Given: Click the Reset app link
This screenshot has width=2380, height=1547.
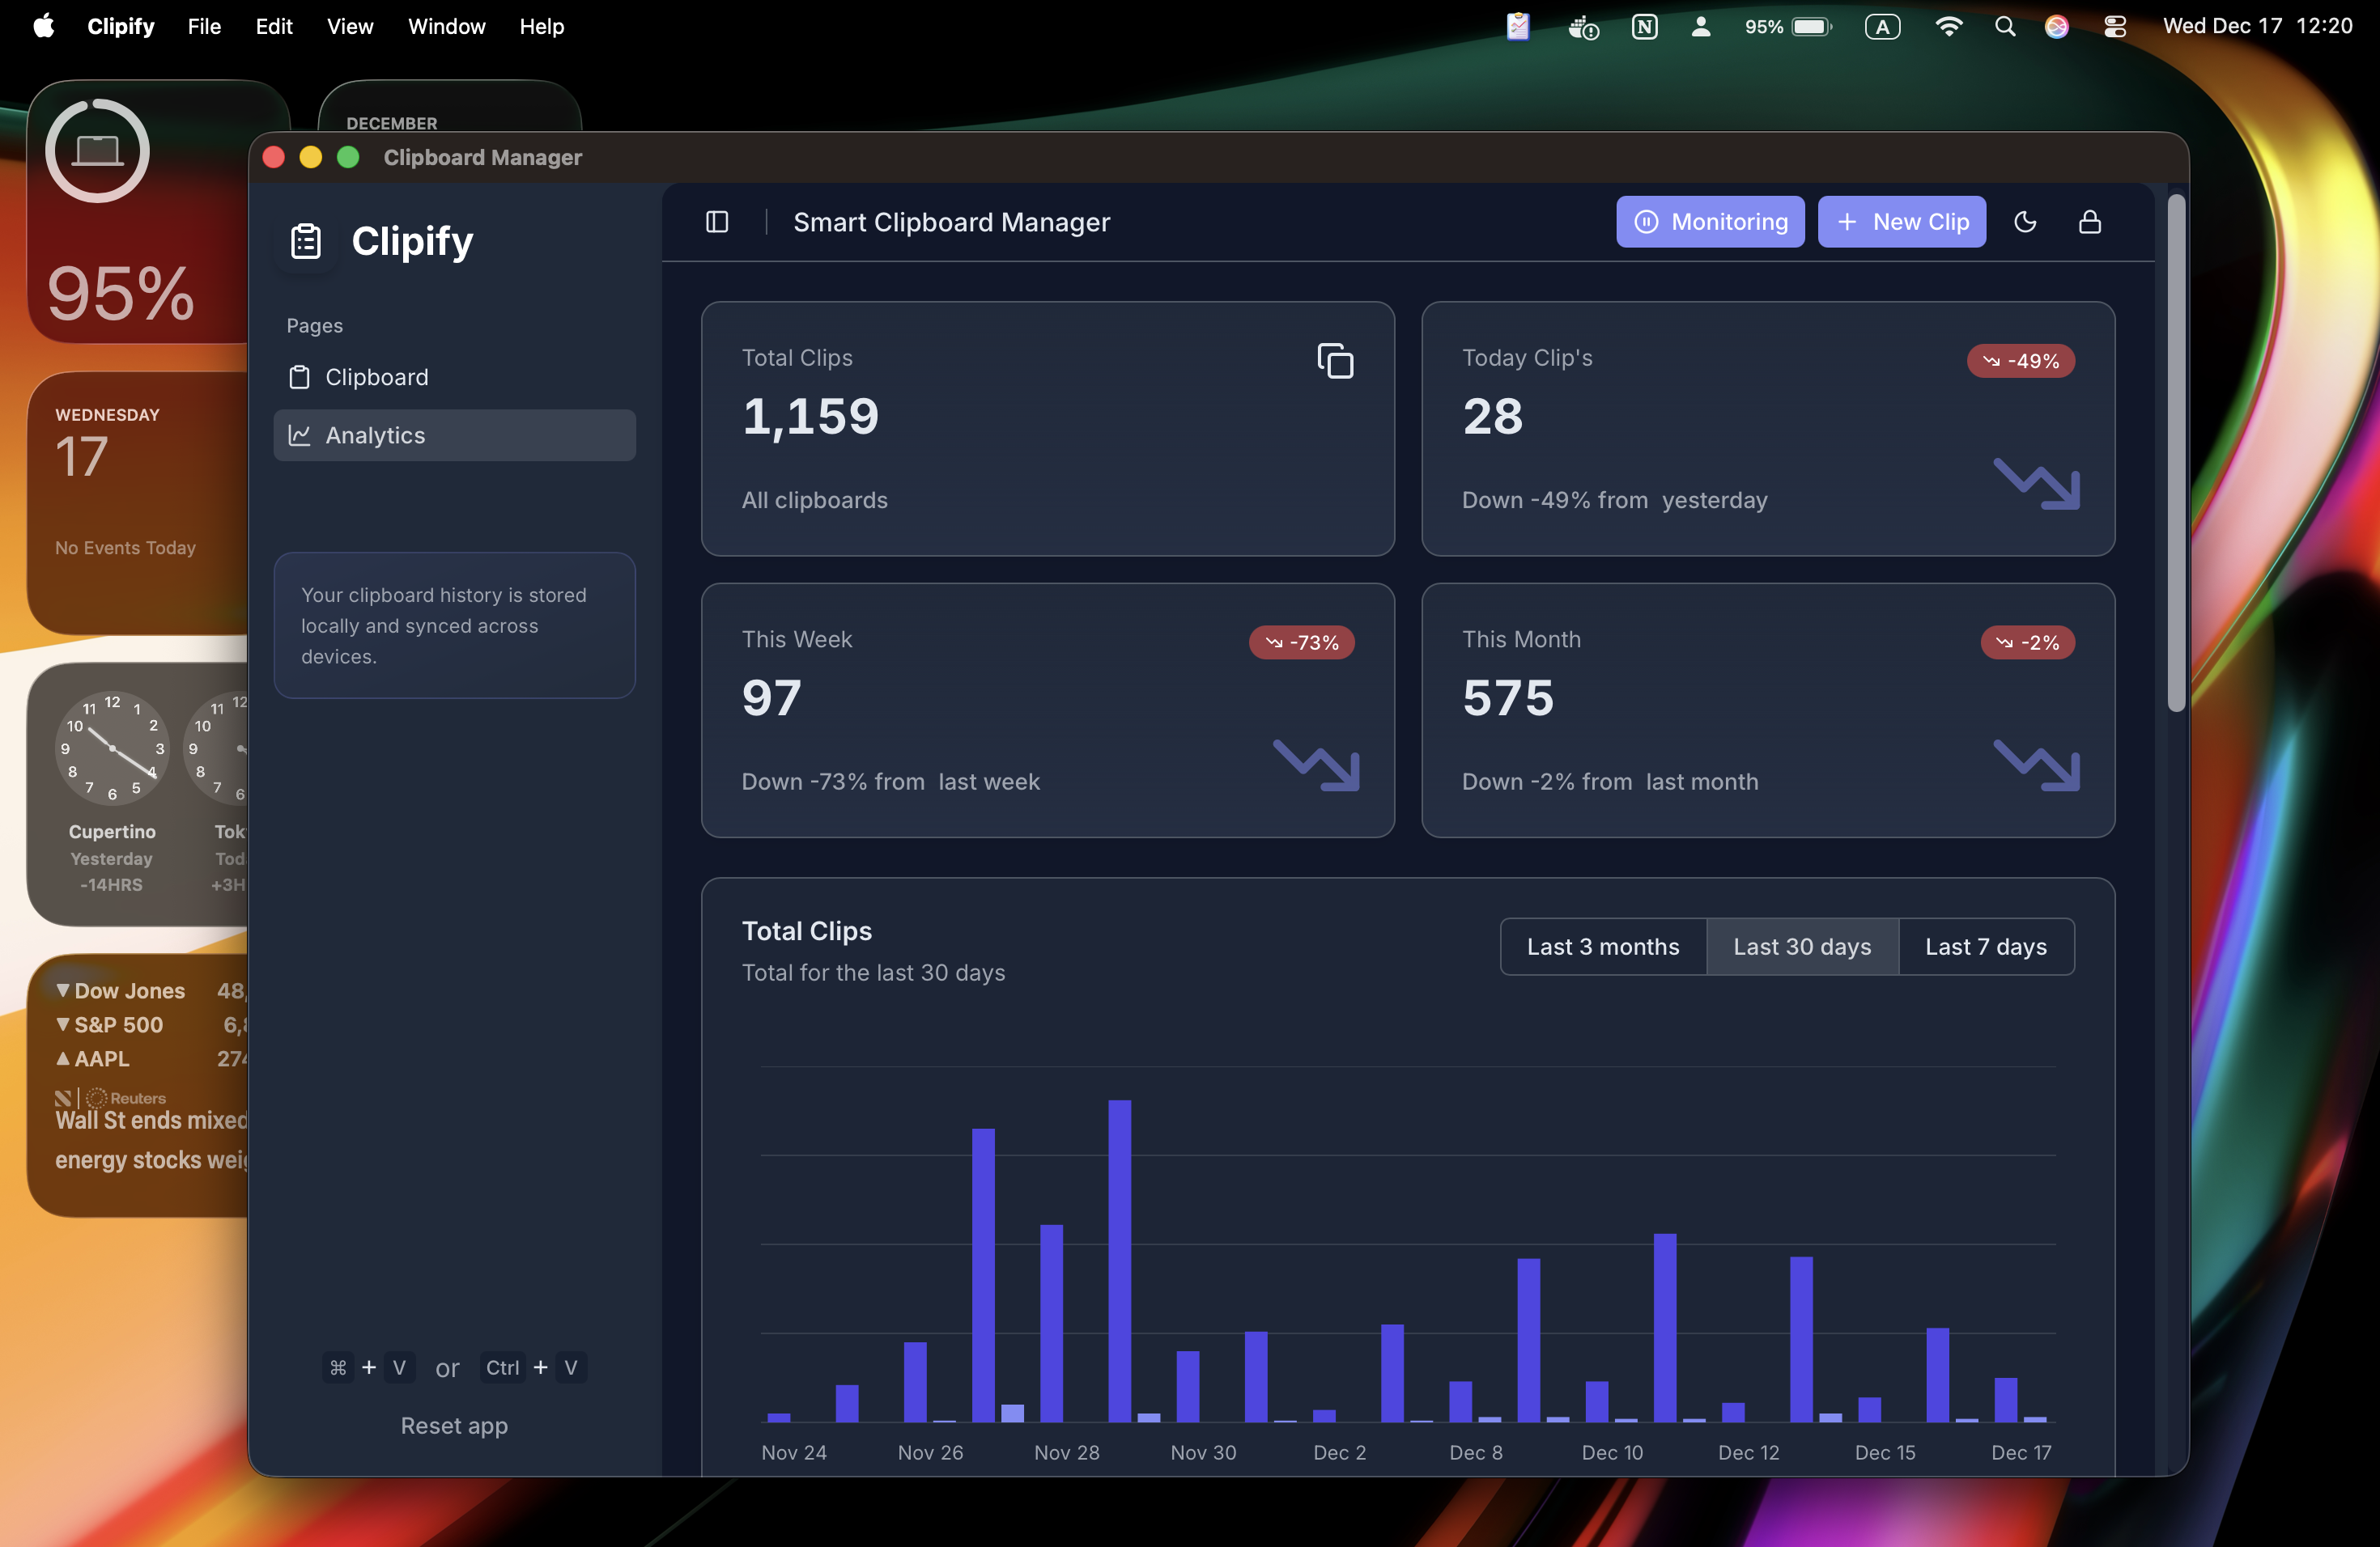Looking at the screenshot, I should click(453, 1425).
